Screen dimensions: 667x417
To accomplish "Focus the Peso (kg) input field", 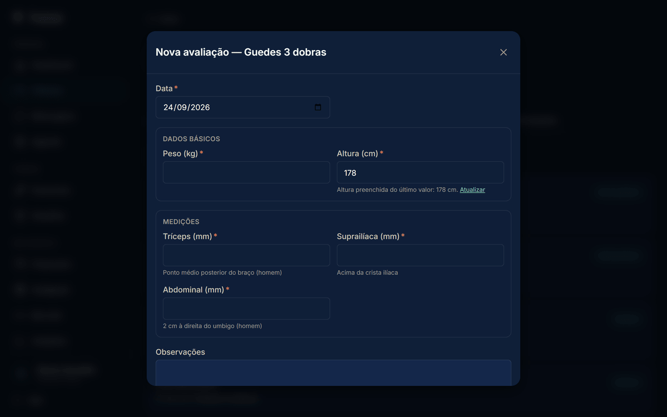I will [x=246, y=172].
